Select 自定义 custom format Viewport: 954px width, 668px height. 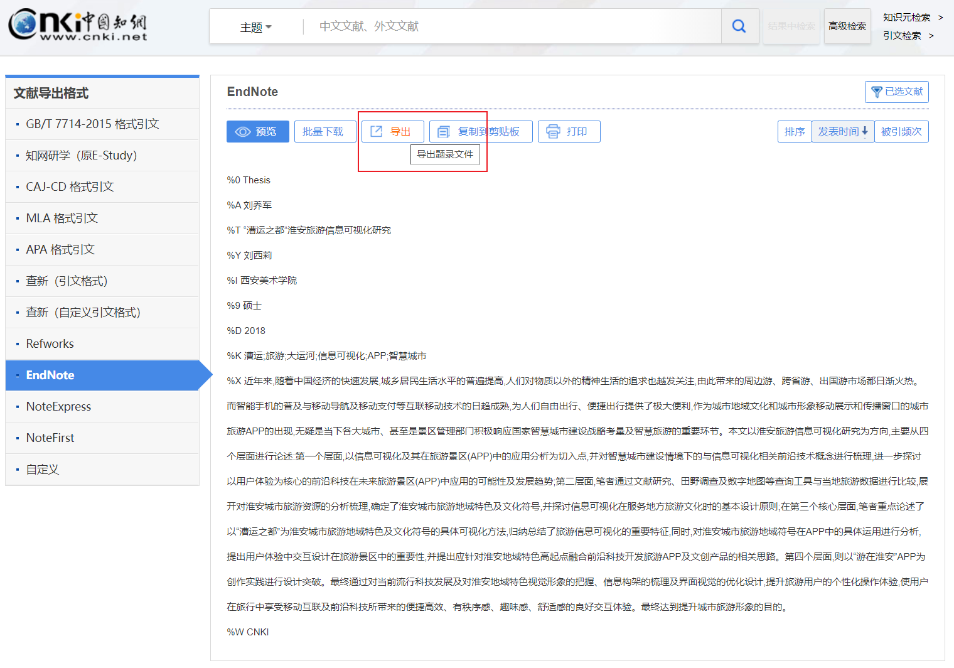click(102, 469)
